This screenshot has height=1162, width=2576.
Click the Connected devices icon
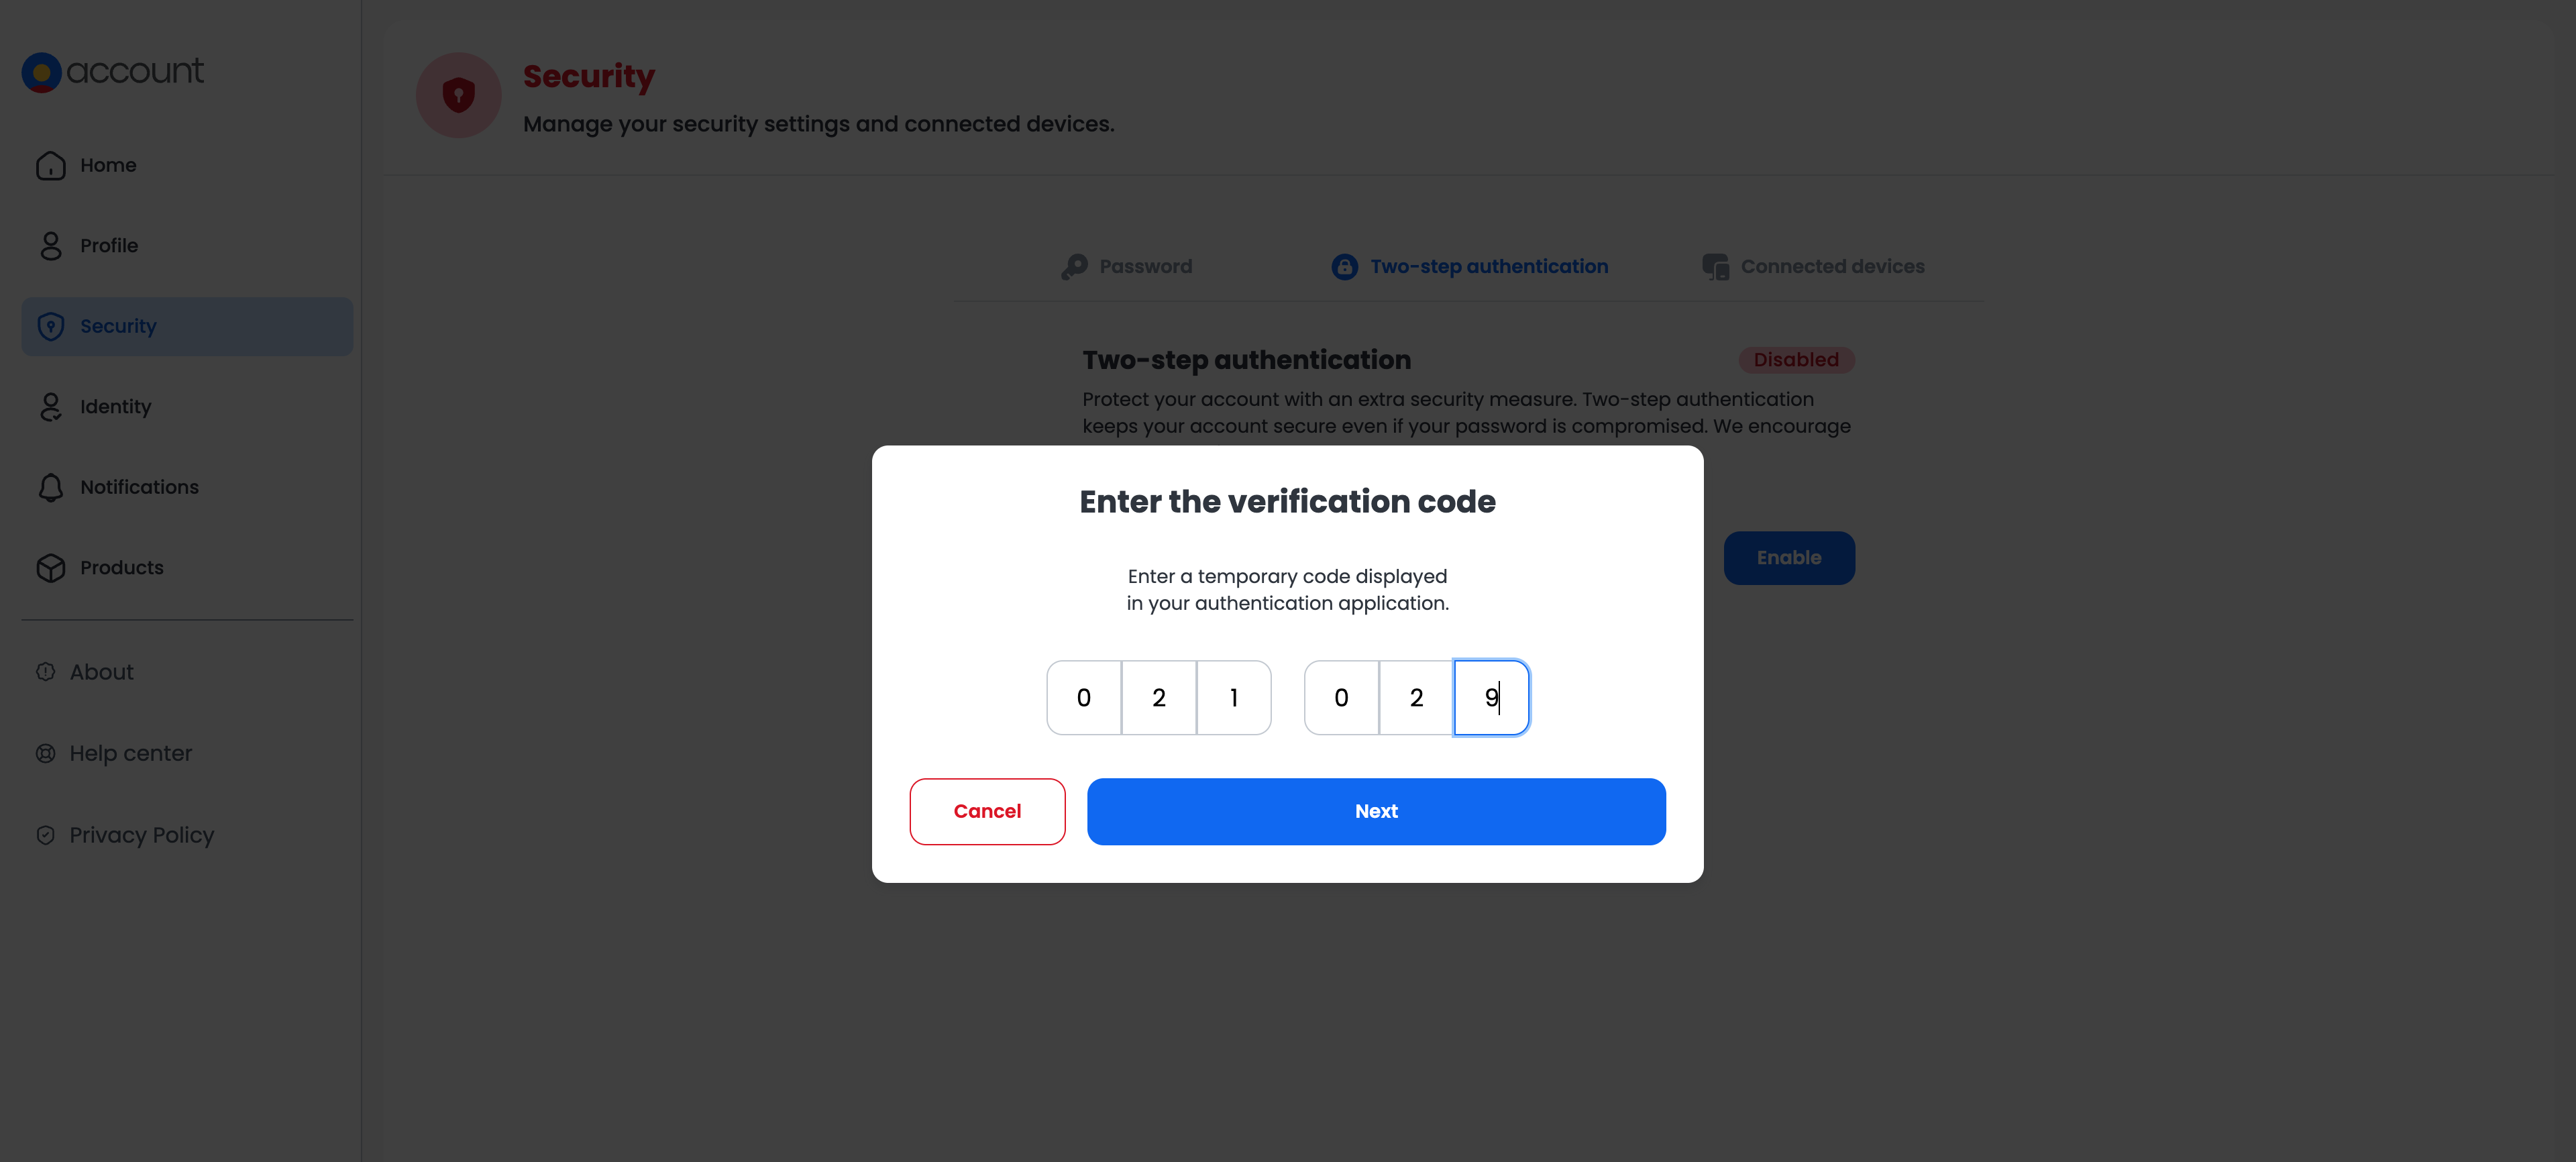click(x=1715, y=267)
